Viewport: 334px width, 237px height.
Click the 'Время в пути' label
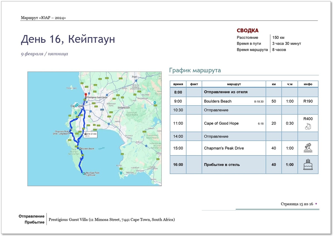(249, 44)
